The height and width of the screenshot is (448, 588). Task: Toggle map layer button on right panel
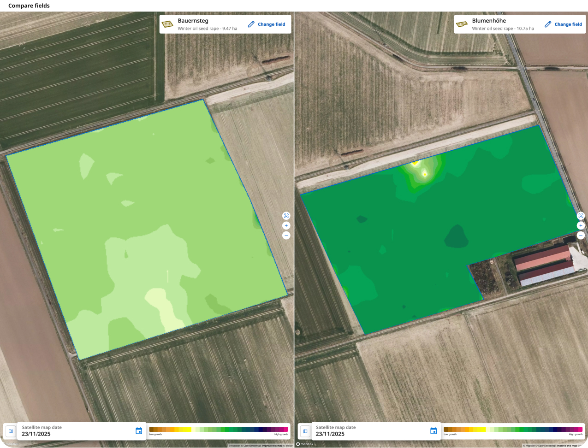305,431
